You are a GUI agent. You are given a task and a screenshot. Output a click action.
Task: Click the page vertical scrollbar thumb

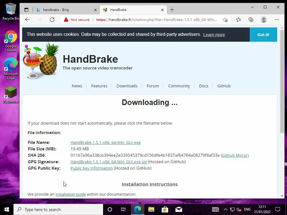coord(282,81)
